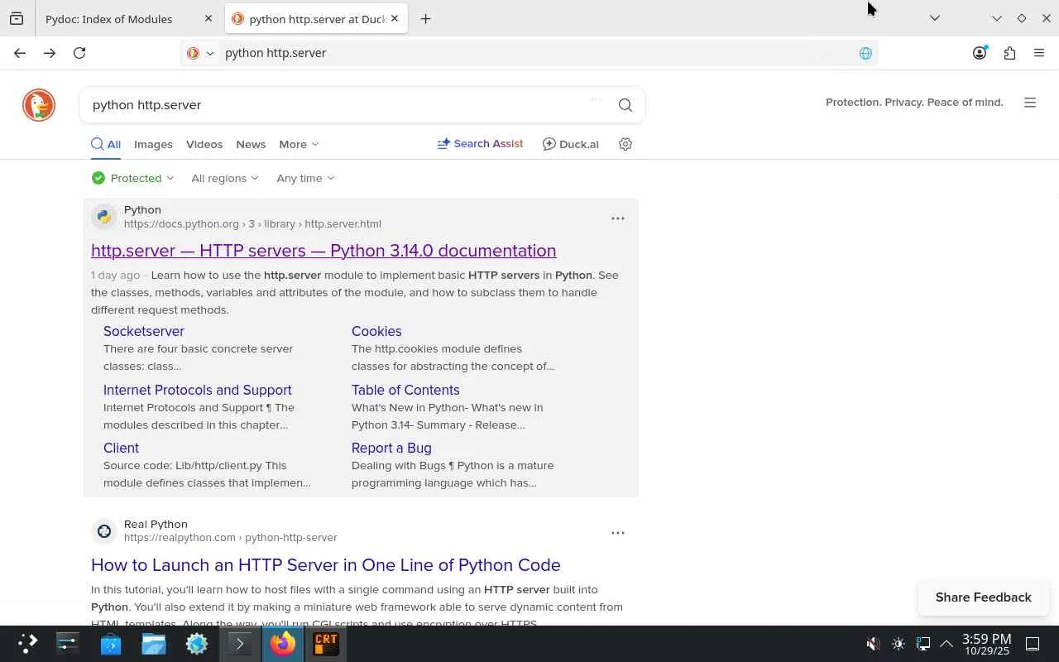Click the magnifier search button in the search box
This screenshot has width=1059, height=662.
click(x=625, y=105)
